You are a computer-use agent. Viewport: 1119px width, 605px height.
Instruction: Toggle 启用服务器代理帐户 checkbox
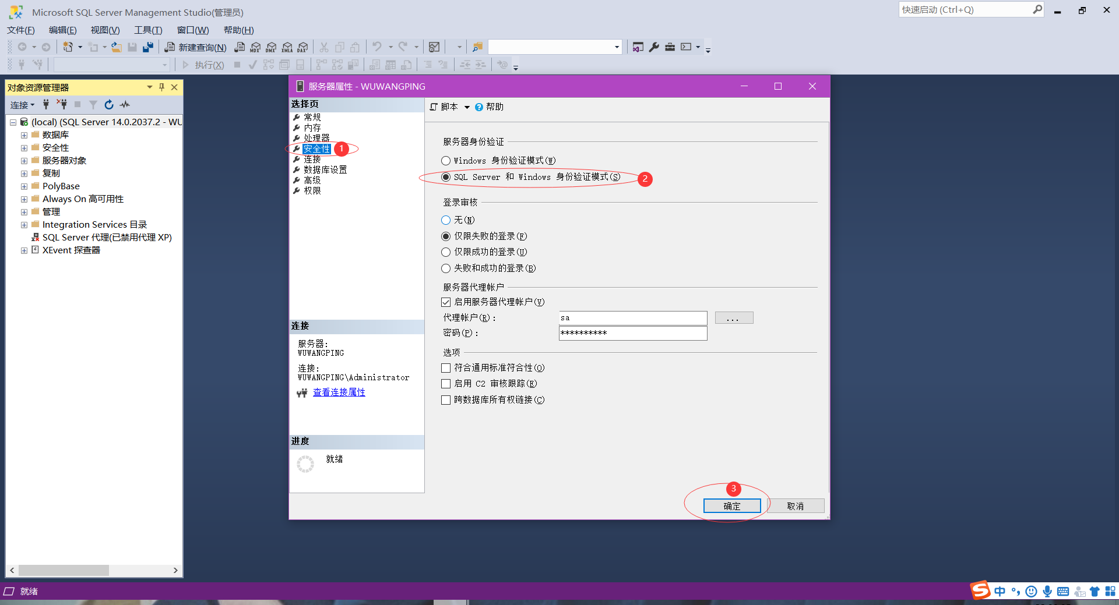(446, 302)
